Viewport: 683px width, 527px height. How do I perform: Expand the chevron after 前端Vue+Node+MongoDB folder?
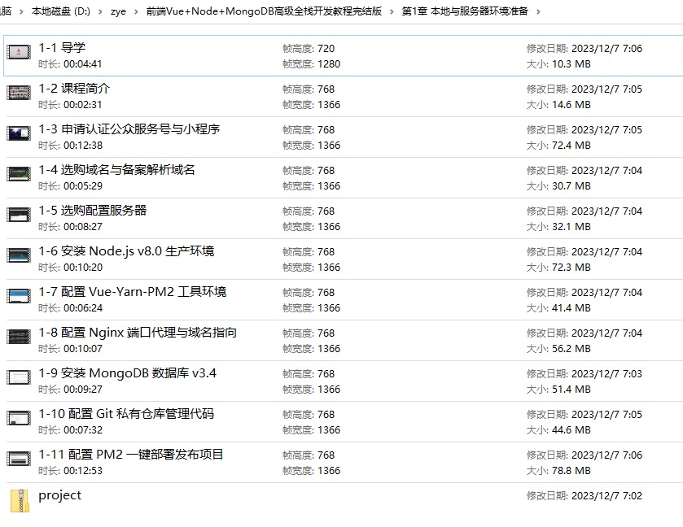point(392,11)
